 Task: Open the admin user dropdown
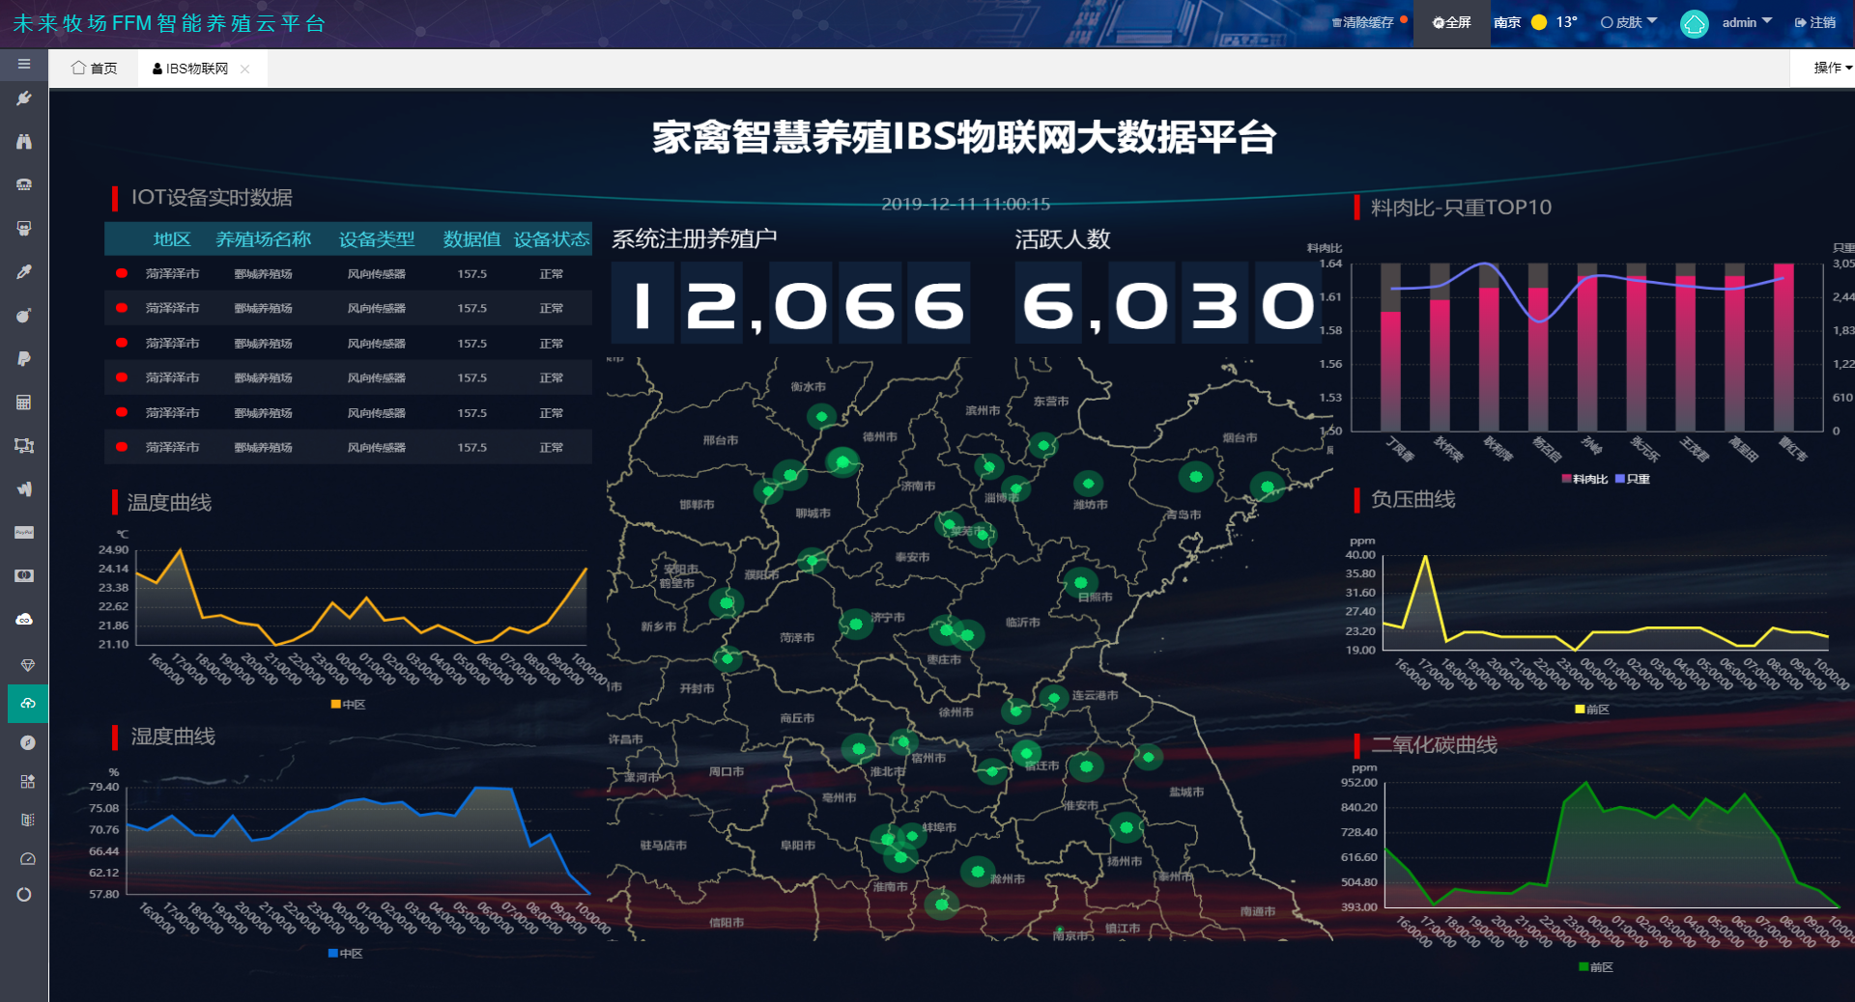(1747, 22)
